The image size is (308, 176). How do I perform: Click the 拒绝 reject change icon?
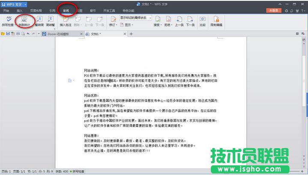[168, 19]
